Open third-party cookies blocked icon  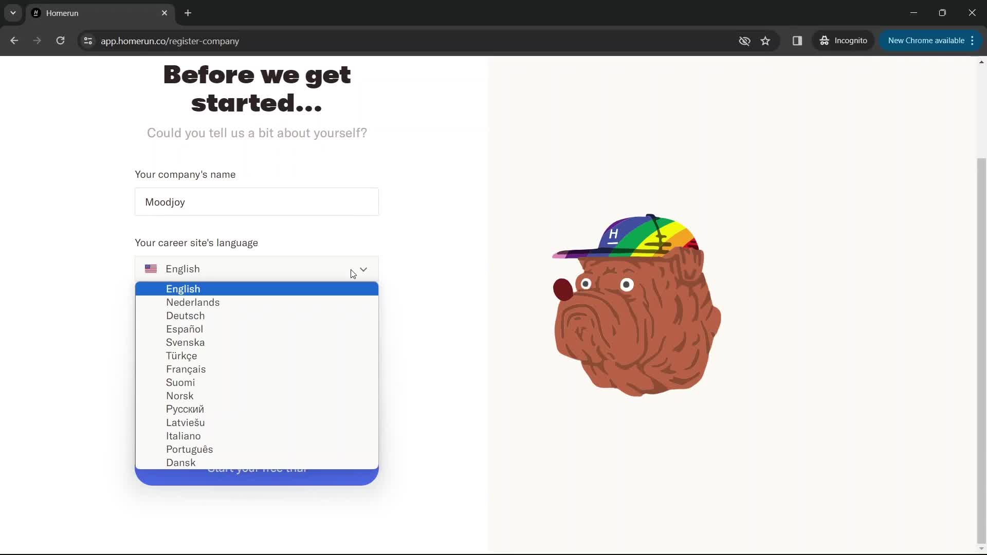[744, 41]
